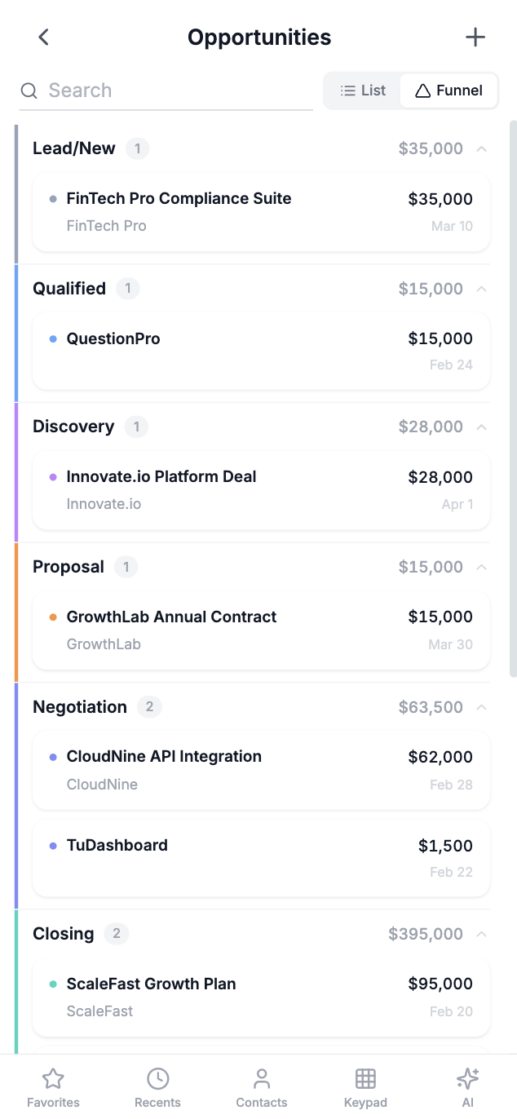Tap the back arrow to leave Opportunities
517x1119 pixels.
coord(42,37)
